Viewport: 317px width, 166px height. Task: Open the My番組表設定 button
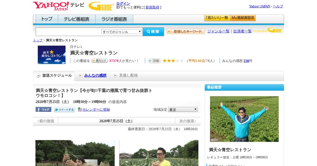(x=243, y=18)
